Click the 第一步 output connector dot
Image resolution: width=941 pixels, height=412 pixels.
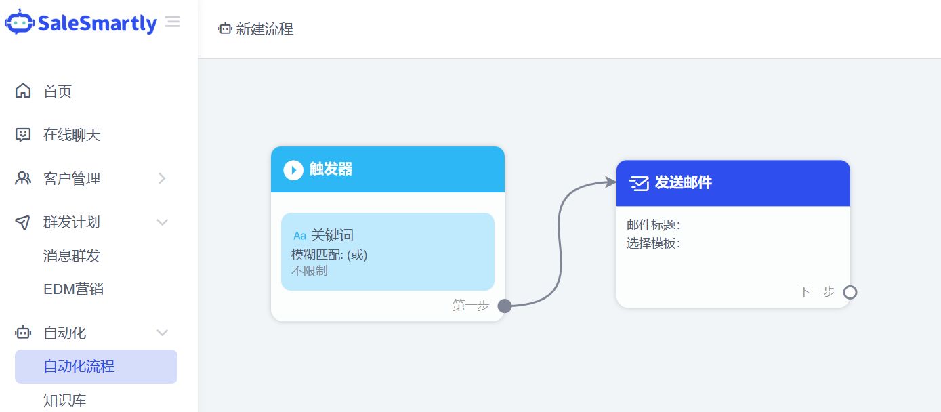click(x=505, y=306)
